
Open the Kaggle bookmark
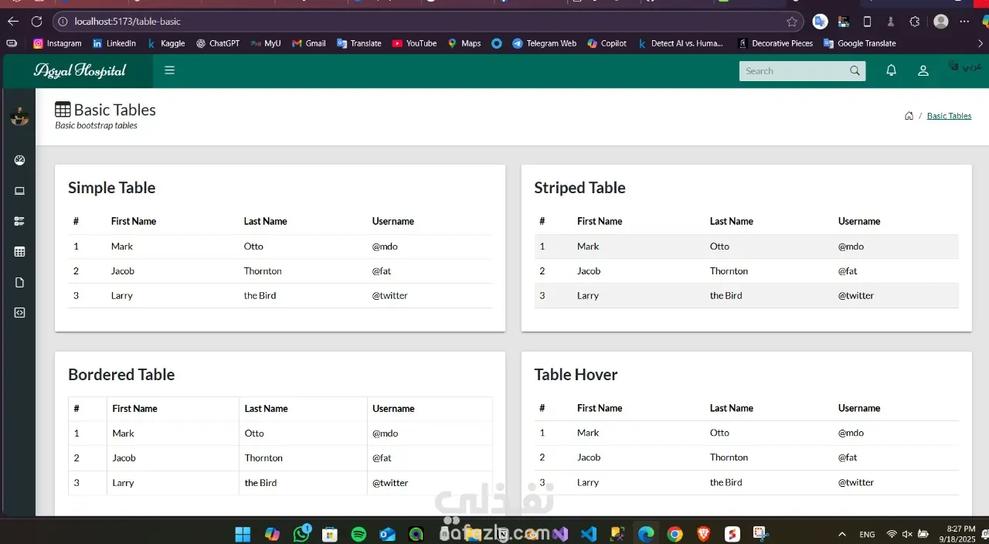point(167,43)
